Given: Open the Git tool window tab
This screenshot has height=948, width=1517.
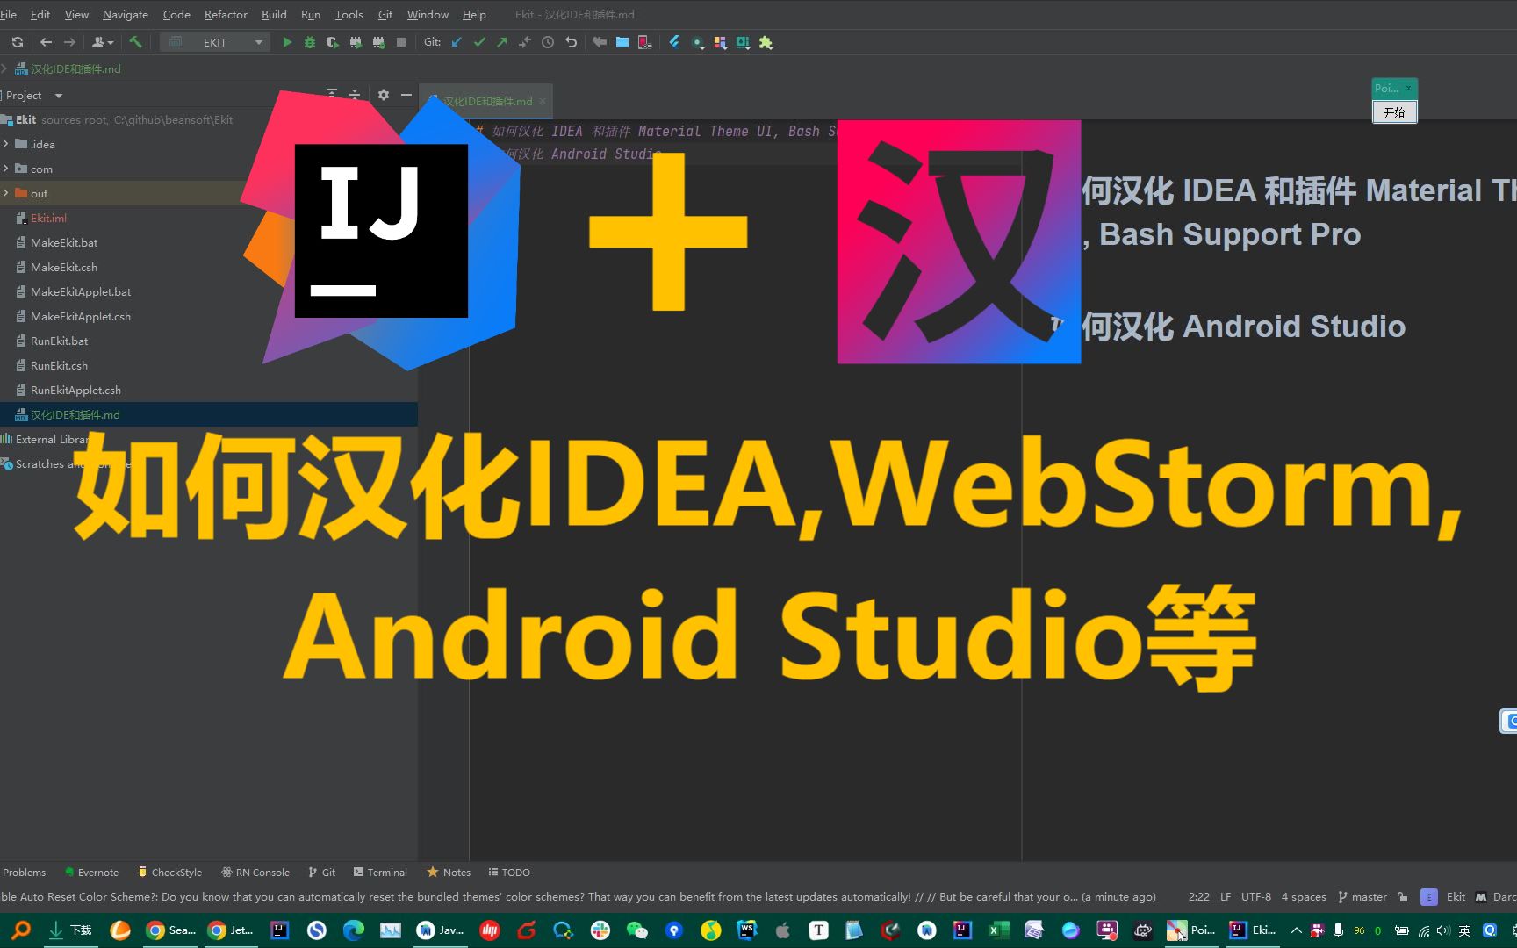Looking at the screenshot, I should pos(322,873).
